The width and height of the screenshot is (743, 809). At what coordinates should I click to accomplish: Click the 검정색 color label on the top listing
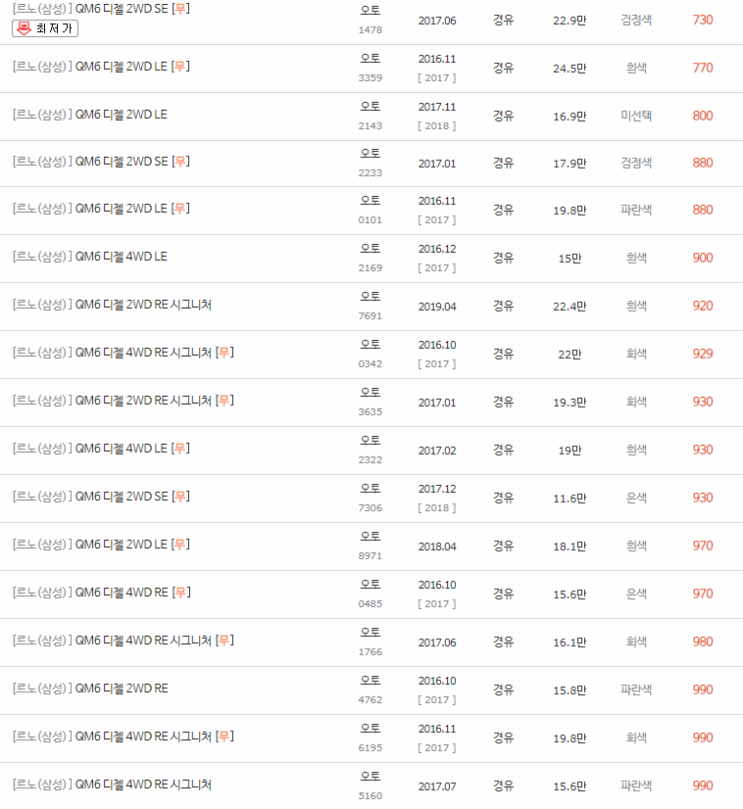coord(636,19)
